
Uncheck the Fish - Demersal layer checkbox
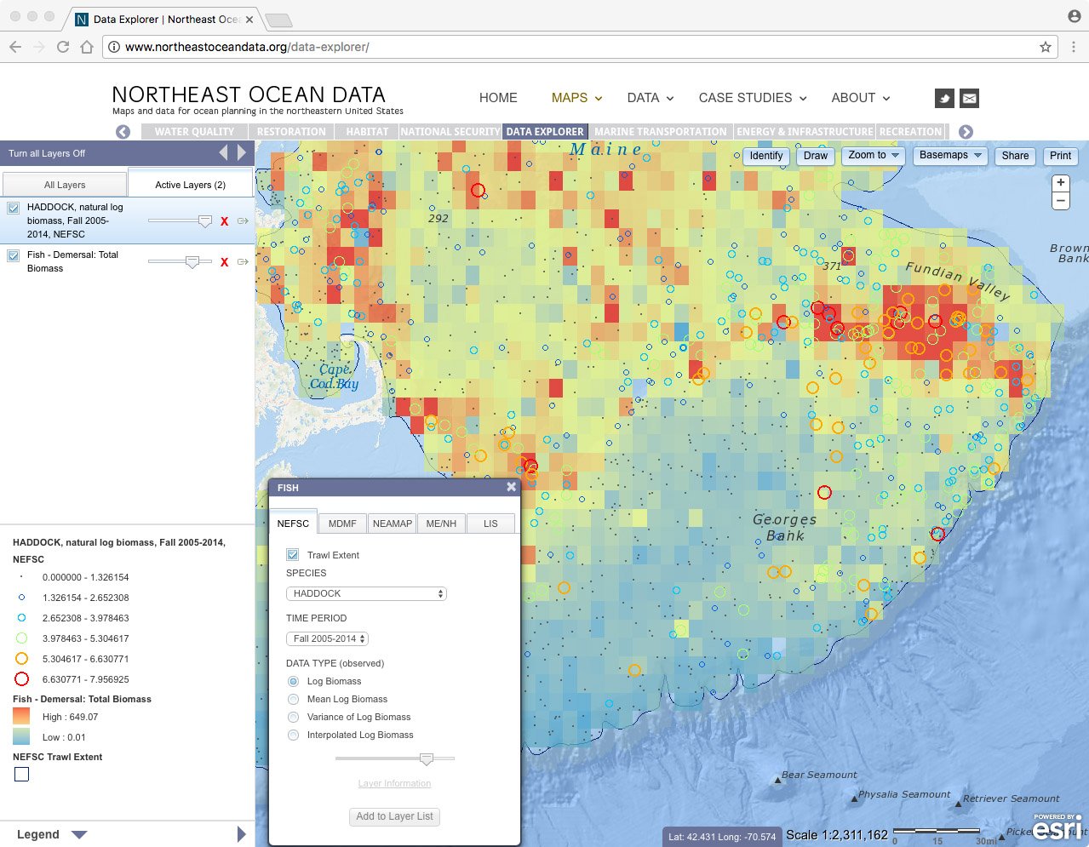coord(14,255)
